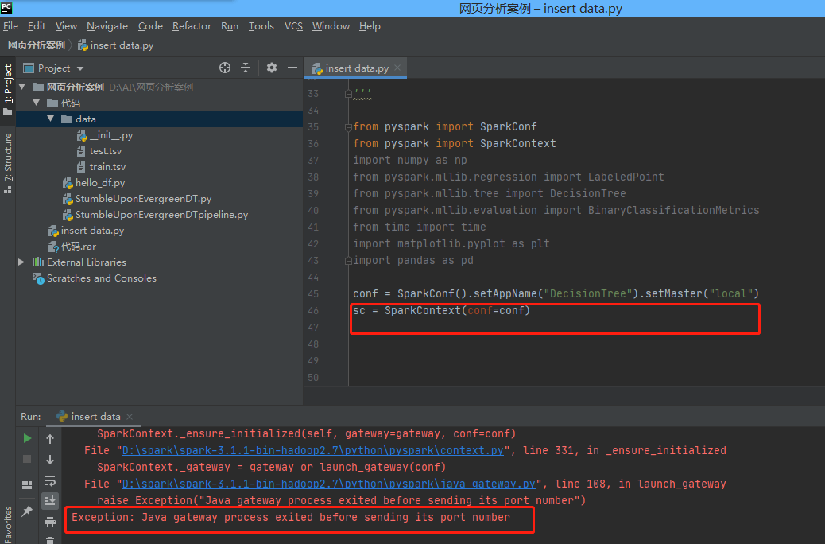Click line number 45 in gutter
825x544 pixels.
[x=314, y=293]
